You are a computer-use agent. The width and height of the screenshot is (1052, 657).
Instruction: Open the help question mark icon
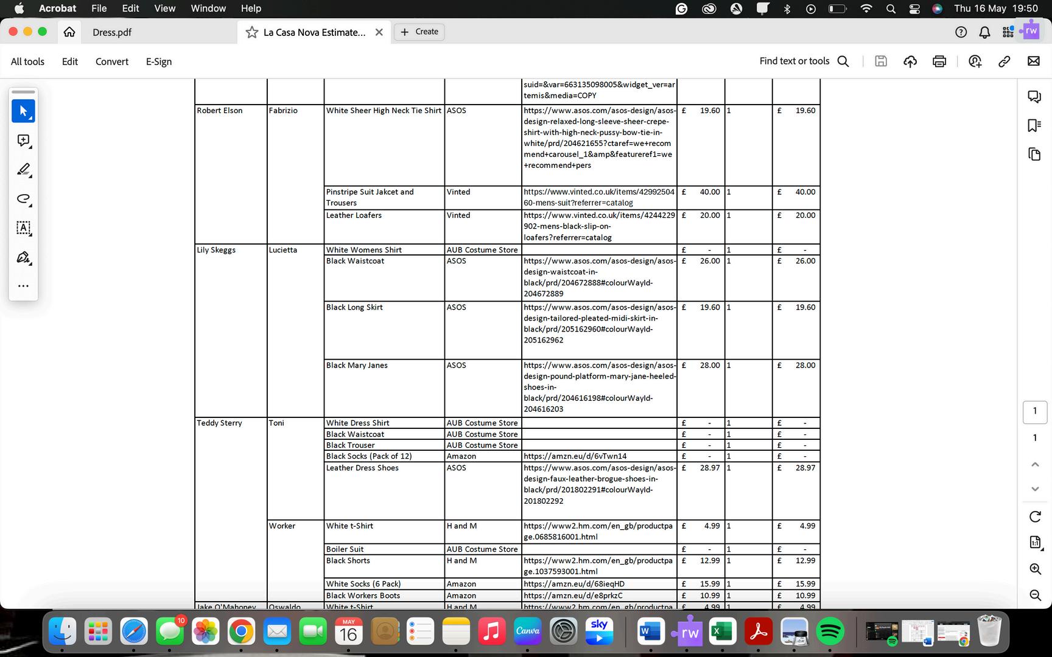pos(961,32)
